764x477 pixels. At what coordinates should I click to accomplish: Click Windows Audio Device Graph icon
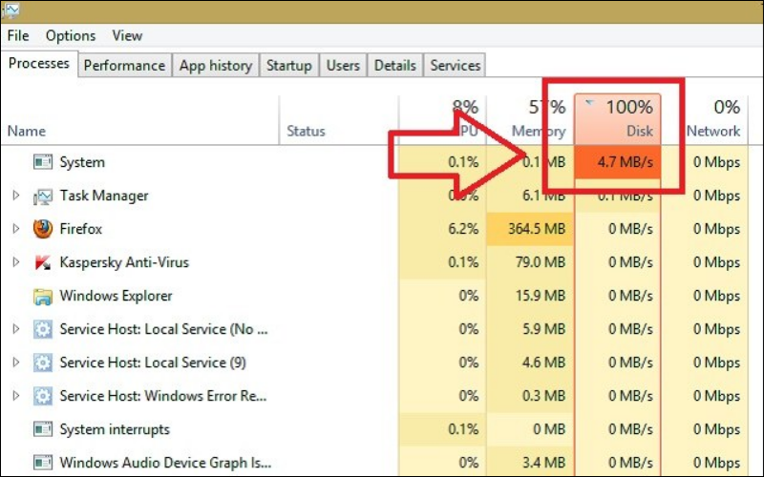pos(43,463)
